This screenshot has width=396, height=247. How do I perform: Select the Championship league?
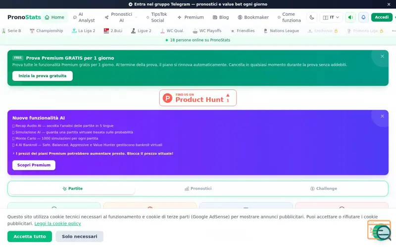[x=47, y=31]
